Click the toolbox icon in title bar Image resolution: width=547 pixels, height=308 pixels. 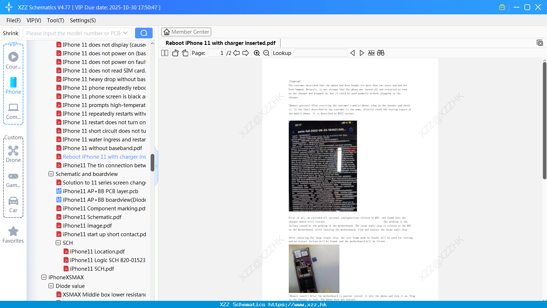click(502, 7)
